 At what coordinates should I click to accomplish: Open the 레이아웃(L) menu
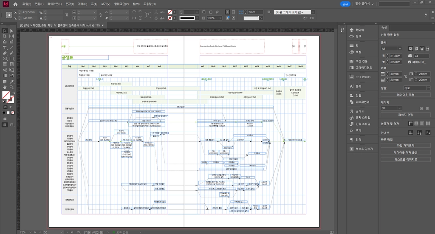55,4
